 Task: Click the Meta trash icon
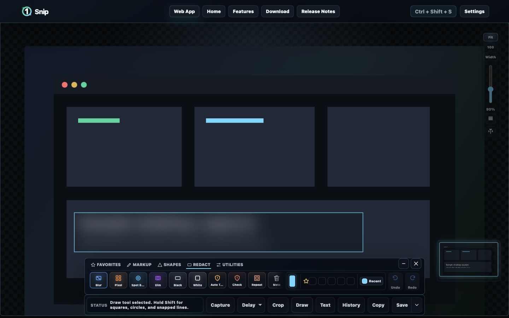[277, 280]
